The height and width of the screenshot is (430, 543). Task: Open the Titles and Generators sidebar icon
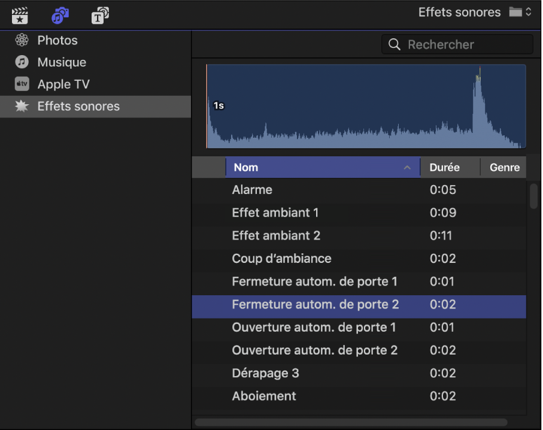(x=100, y=16)
